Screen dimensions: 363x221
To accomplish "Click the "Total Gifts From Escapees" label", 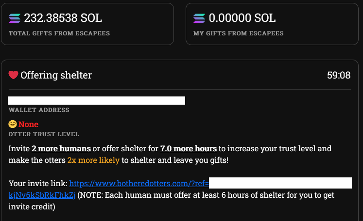I will (x=59, y=33).
